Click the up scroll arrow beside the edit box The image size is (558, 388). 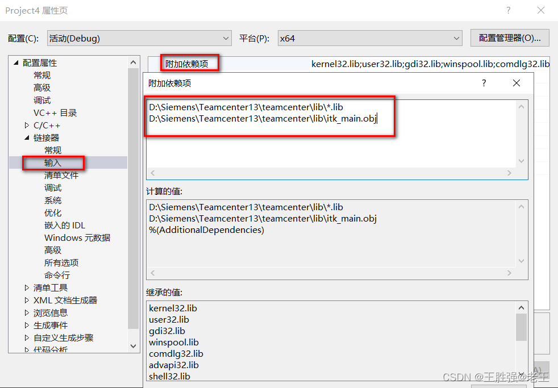pyautogui.click(x=522, y=106)
